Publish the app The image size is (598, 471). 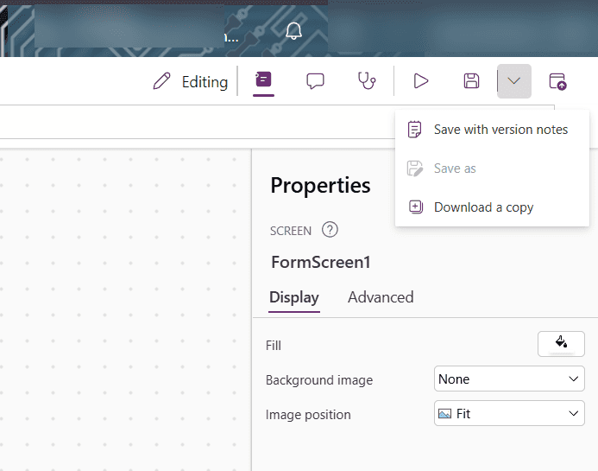pos(557,81)
